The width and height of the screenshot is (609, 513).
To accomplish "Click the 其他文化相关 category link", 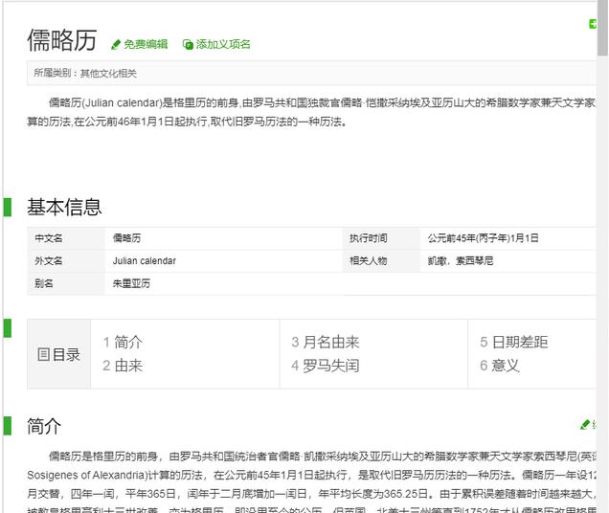I will 108,74.
